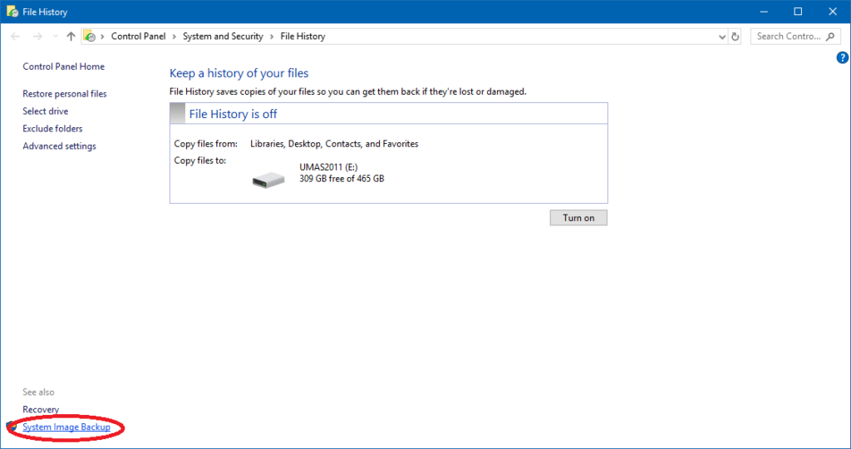This screenshot has width=851, height=449.
Task: Click the File History title bar icon
Action: [x=10, y=12]
